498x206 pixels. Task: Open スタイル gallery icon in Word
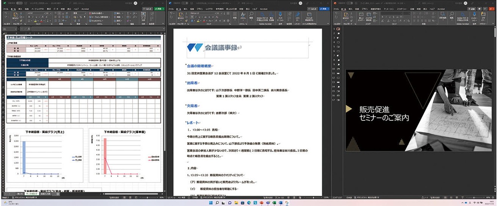click(x=243, y=15)
